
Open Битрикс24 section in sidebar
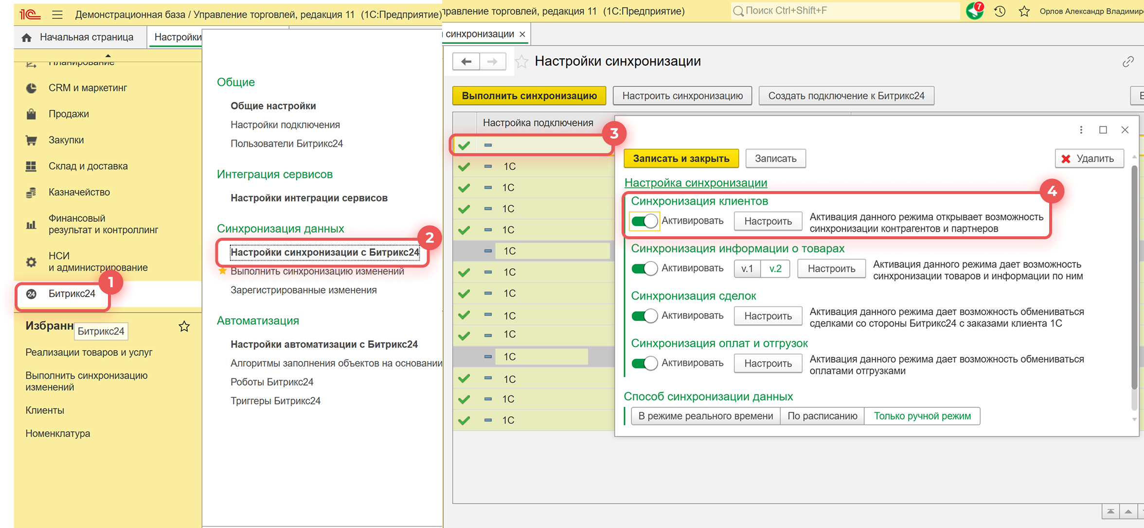click(x=71, y=294)
